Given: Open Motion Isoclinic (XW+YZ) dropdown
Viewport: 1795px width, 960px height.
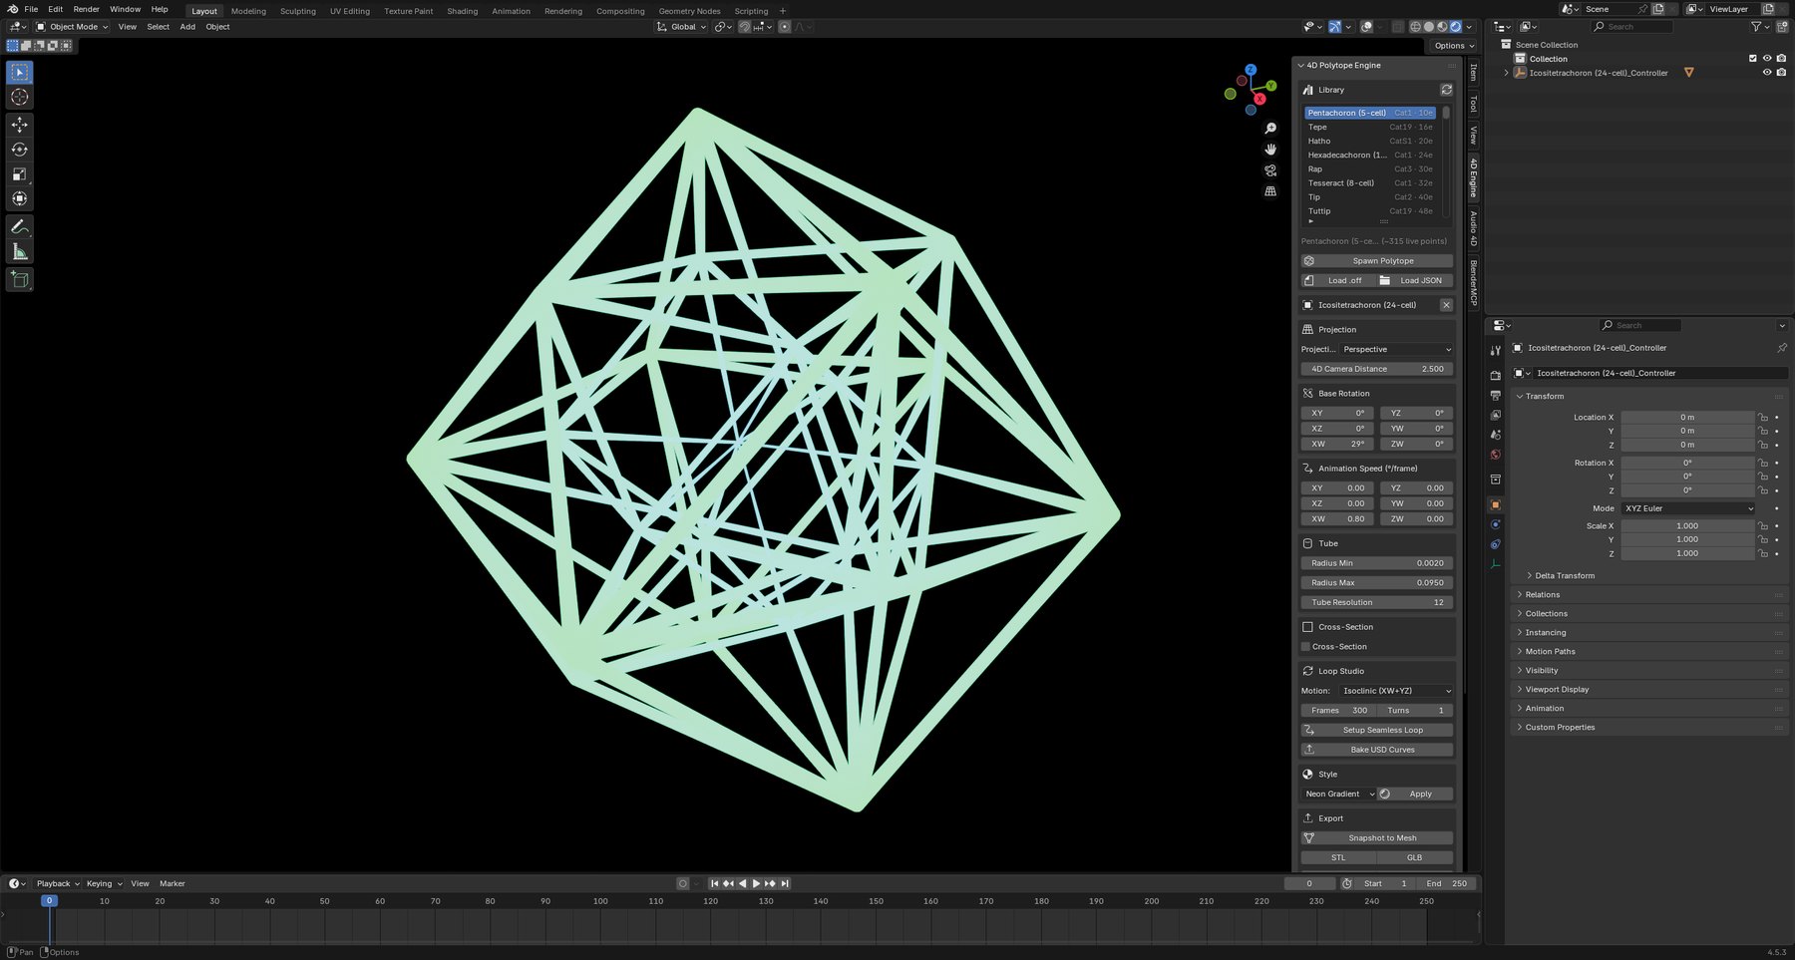Looking at the screenshot, I should 1396,691.
